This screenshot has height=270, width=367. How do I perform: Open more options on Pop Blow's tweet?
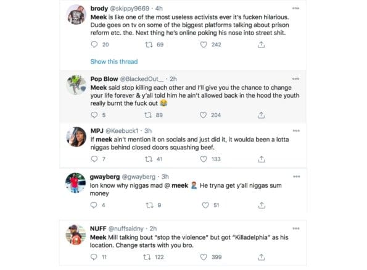(295, 78)
